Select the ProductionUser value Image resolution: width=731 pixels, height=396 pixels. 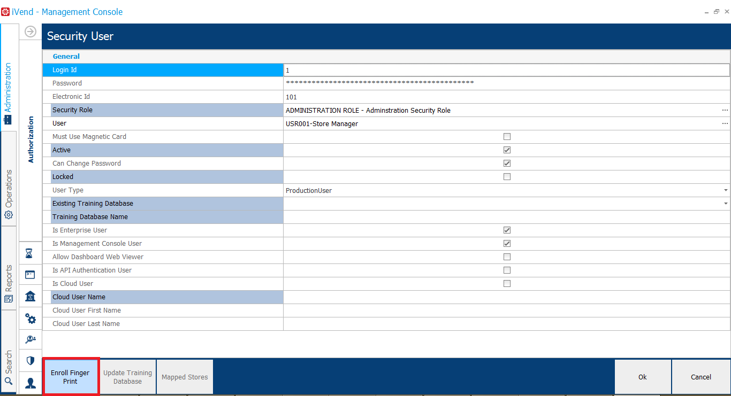tap(309, 191)
